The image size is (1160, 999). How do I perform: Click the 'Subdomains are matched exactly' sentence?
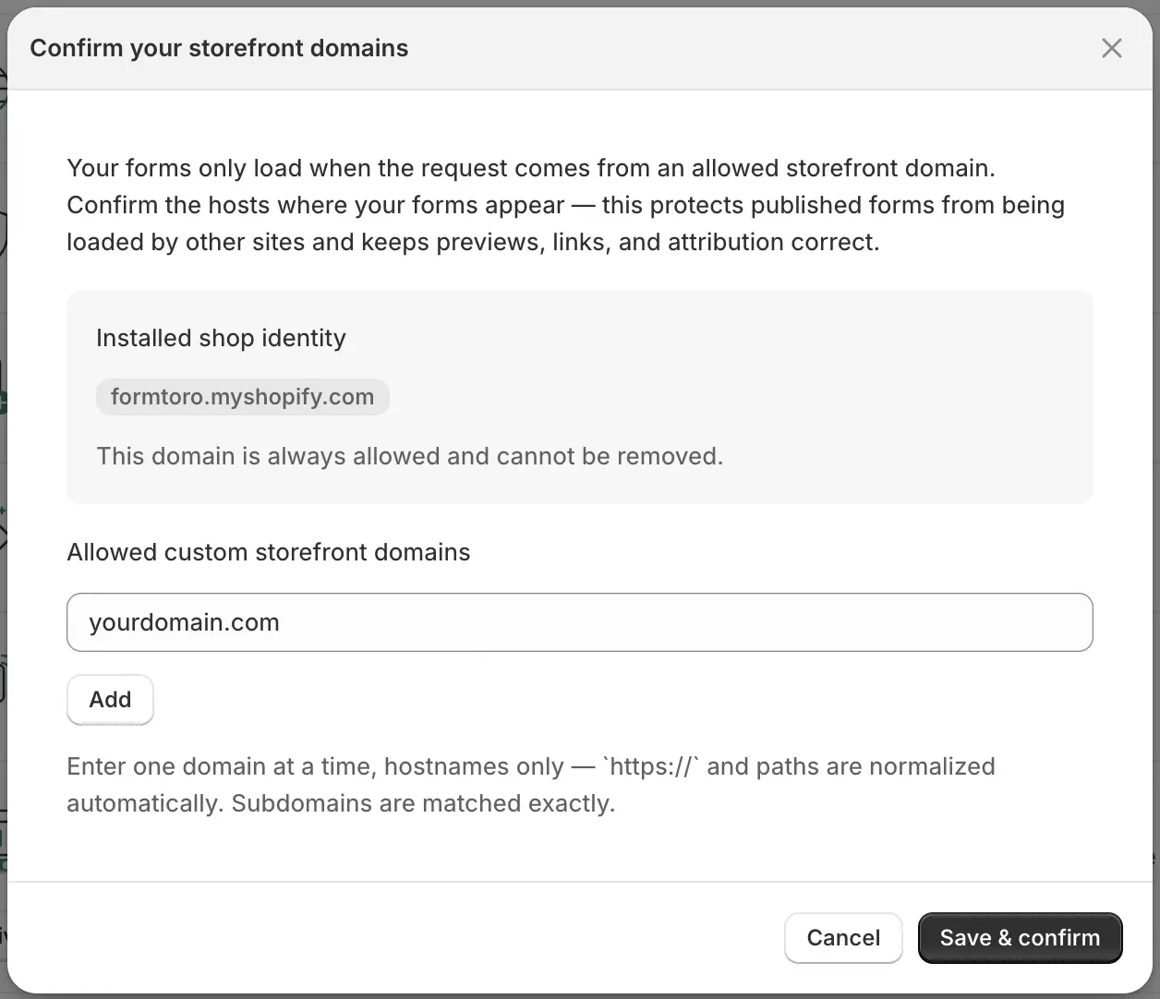pyautogui.click(x=423, y=803)
